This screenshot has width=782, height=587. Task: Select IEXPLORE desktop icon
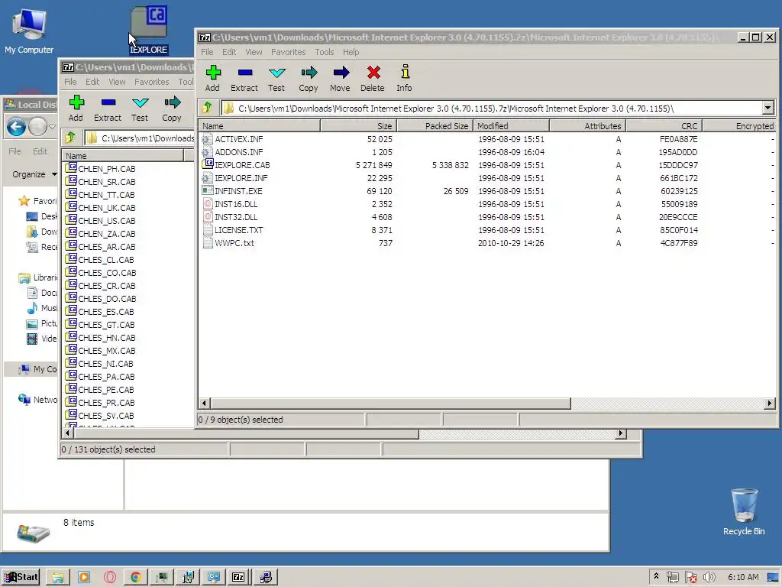[x=149, y=30]
